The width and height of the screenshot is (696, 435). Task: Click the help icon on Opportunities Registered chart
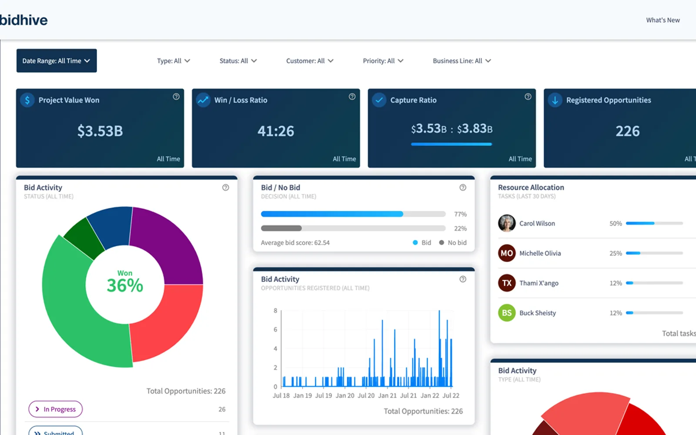click(x=463, y=279)
